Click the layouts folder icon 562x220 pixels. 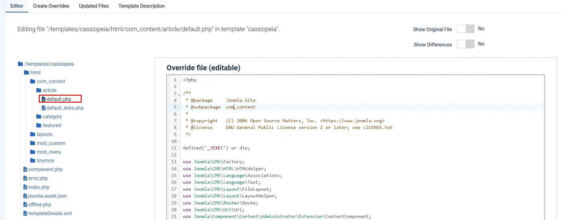pyautogui.click(x=33, y=134)
